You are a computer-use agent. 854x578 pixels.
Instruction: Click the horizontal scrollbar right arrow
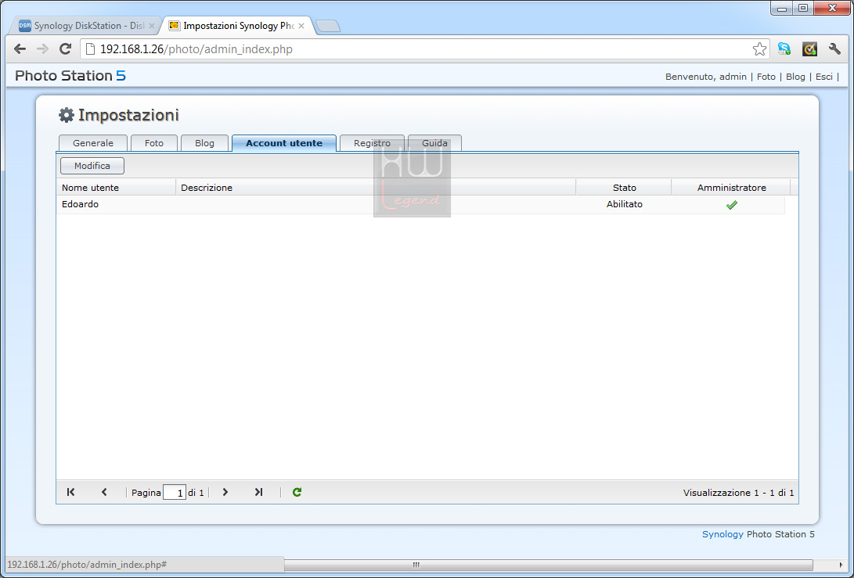pos(841,565)
